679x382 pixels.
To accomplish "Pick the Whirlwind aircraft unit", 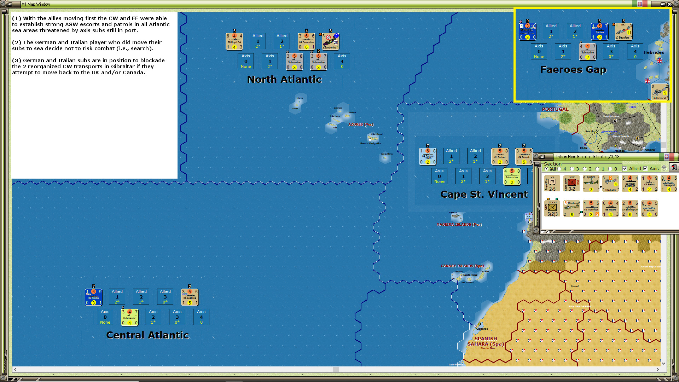I will point(571,208).
